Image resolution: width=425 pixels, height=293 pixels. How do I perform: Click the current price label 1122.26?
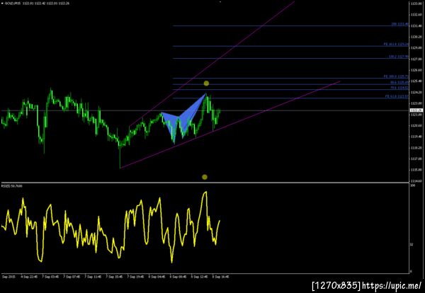point(416,110)
